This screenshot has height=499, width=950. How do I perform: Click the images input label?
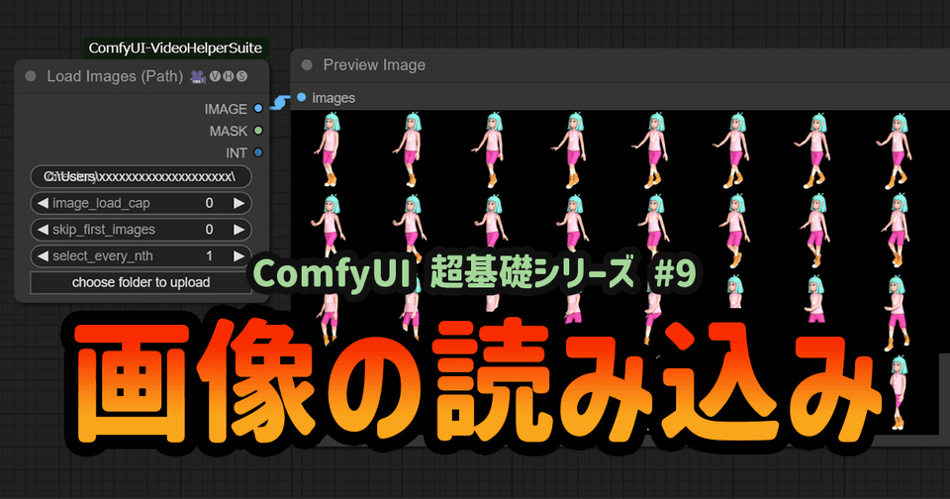point(333,98)
